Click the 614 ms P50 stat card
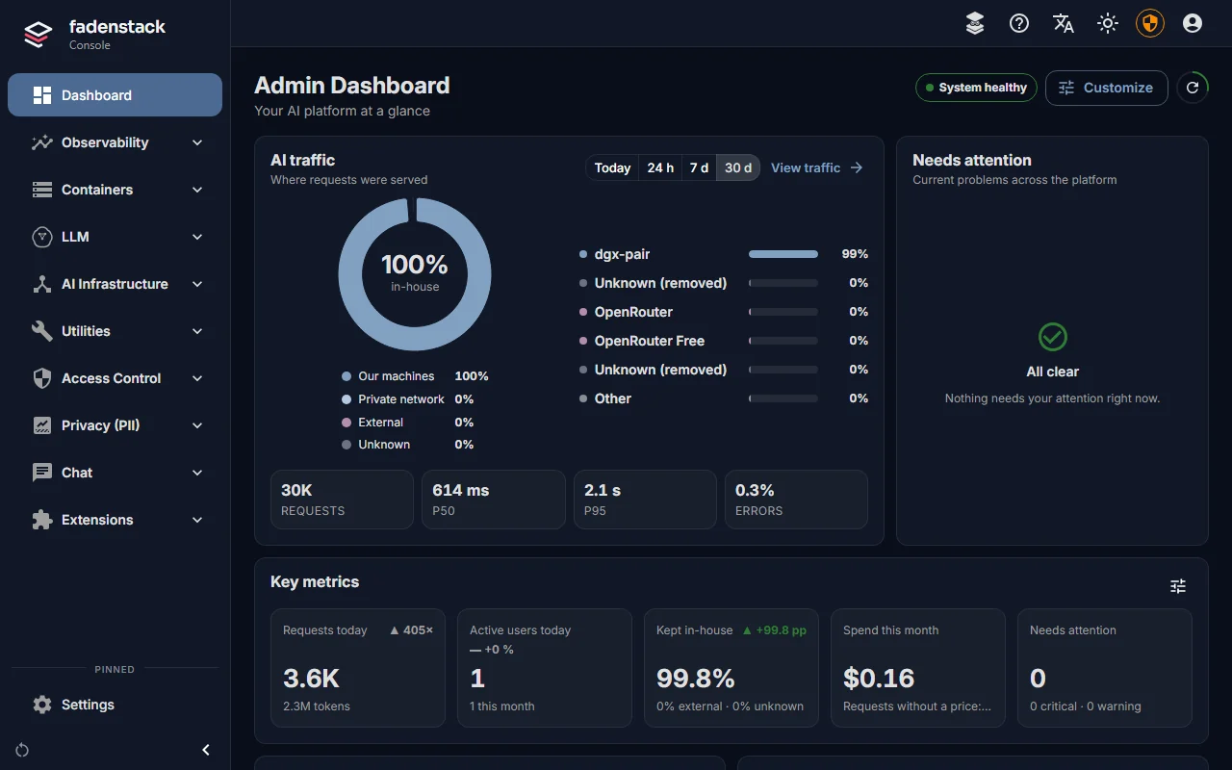1232x770 pixels. click(493, 500)
